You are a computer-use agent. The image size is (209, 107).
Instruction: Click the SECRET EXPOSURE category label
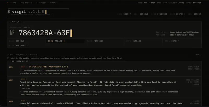coord(195,102)
